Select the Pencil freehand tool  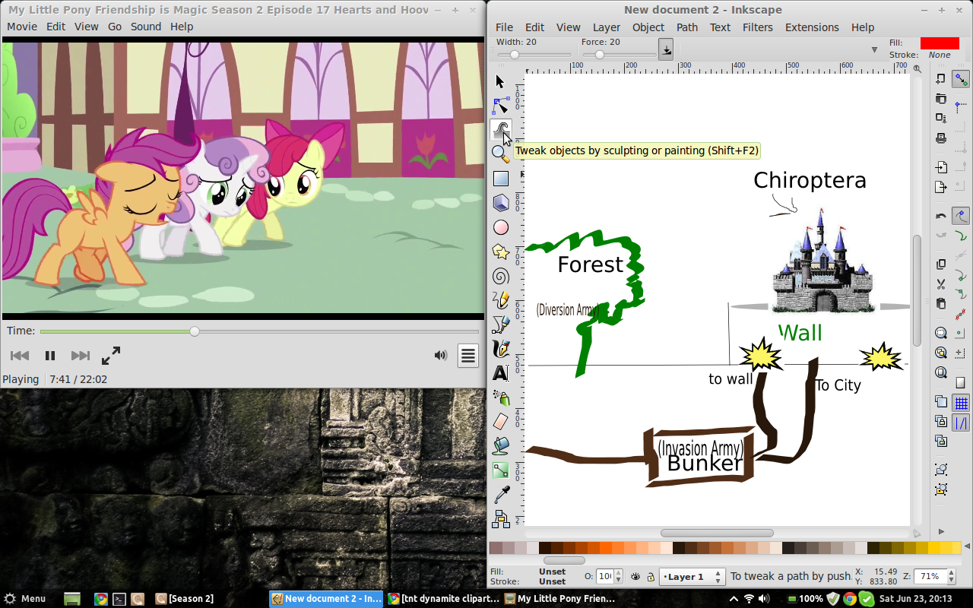coord(500,300)
